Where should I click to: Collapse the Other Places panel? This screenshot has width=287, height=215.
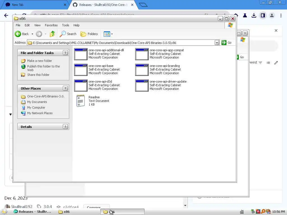click(x=65, y=88)
